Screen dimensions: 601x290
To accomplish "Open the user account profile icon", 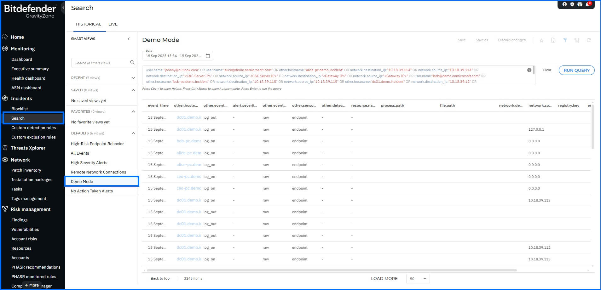I will 565,4.
